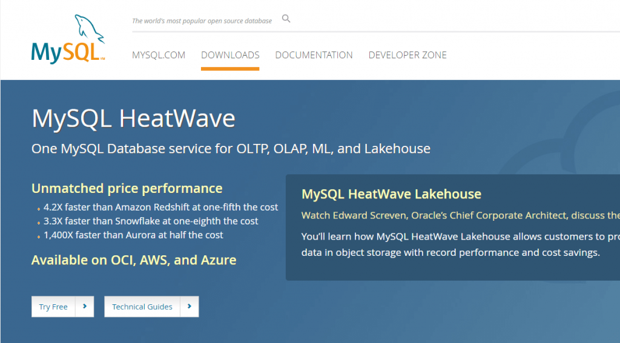Open the DOCUMENTATION tab

pos(314,55)
